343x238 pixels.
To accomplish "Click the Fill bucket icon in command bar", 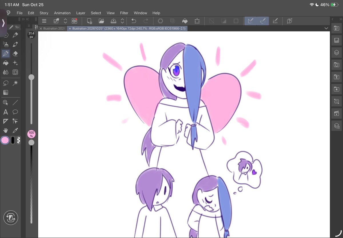I will coord(185,21).
